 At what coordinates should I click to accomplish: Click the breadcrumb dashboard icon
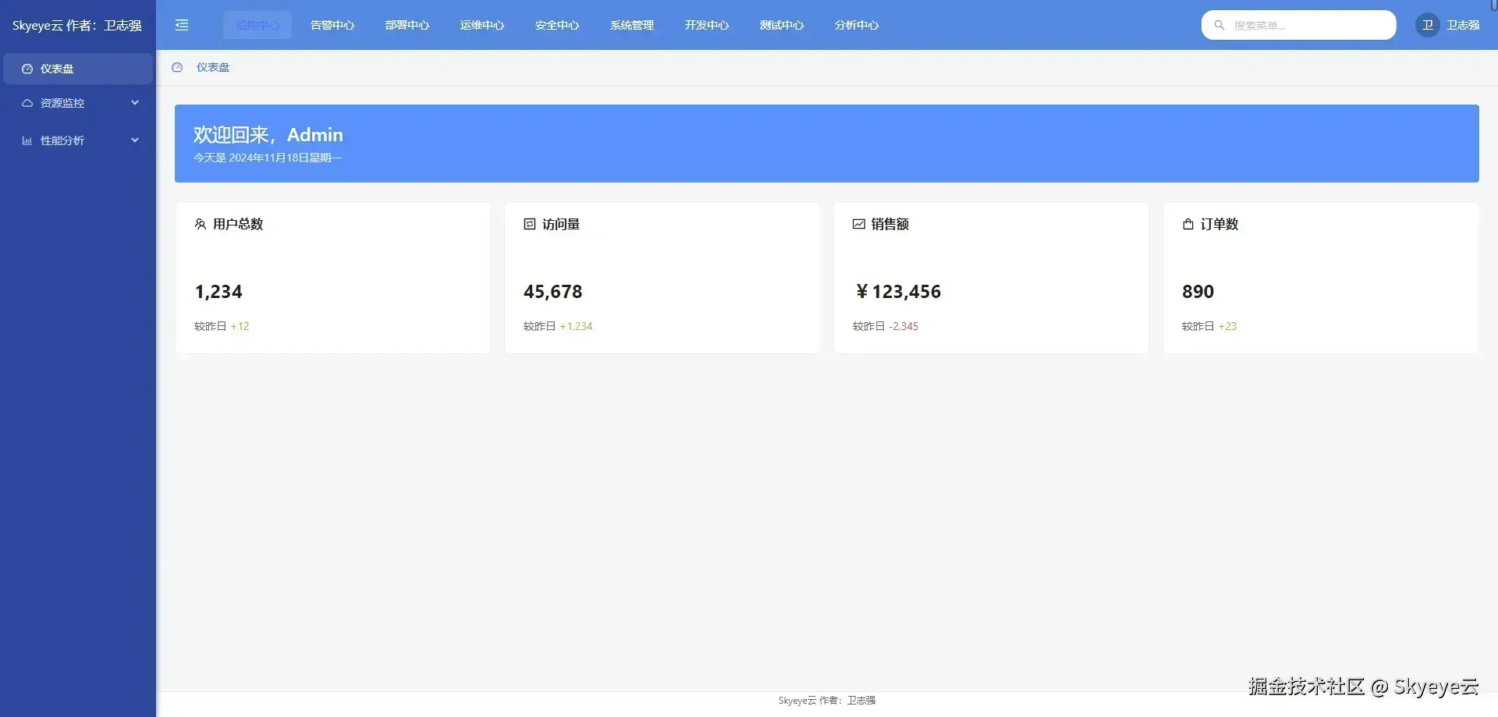coord(177,67)
